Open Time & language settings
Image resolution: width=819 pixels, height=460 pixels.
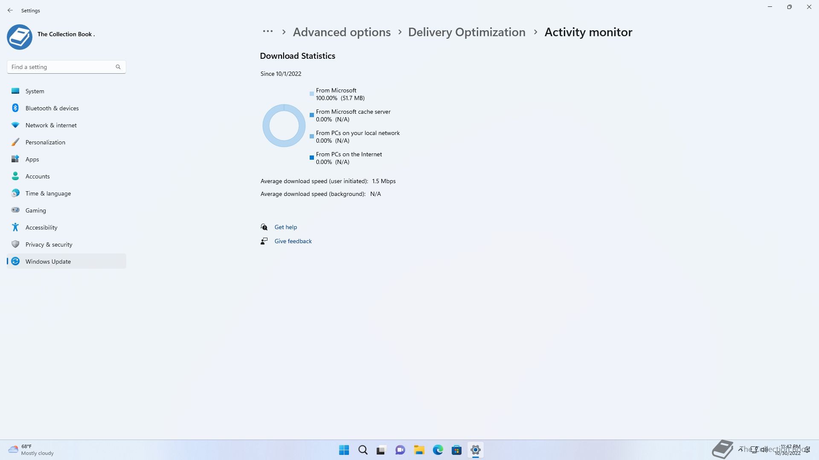48,193
